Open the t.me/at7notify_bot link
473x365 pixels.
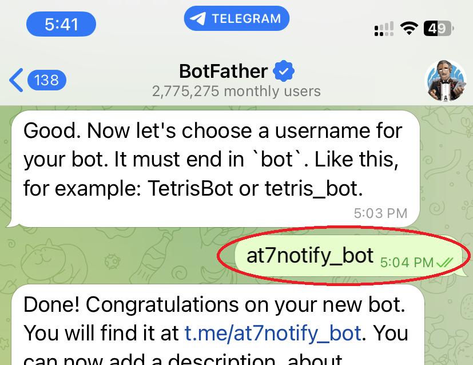tap(273, 333)
